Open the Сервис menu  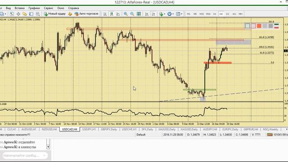49,8
